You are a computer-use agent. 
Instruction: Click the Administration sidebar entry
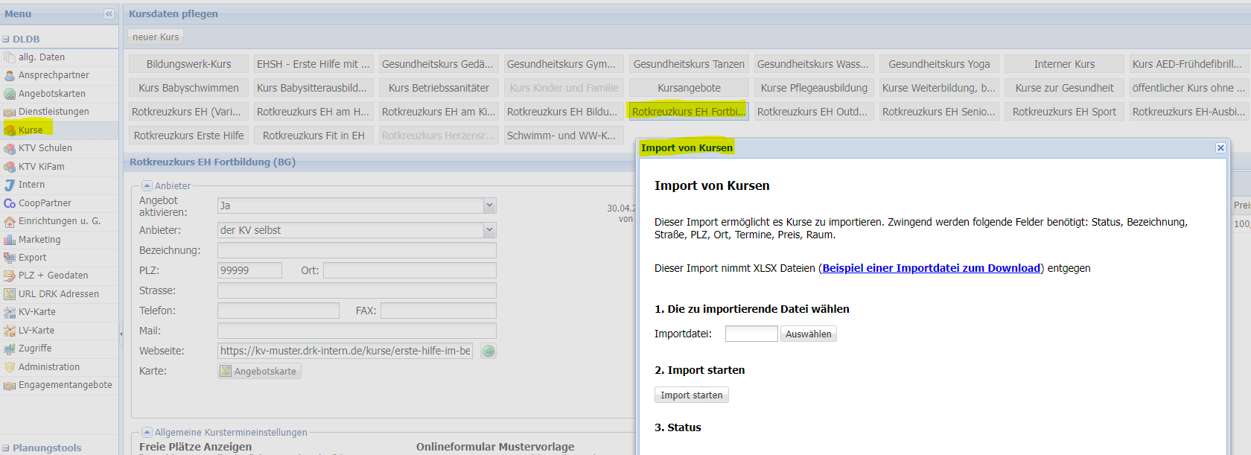(48, 367)
